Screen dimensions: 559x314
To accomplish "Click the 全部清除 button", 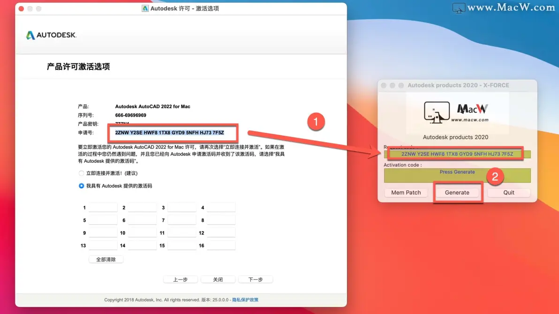I will 106,260.
